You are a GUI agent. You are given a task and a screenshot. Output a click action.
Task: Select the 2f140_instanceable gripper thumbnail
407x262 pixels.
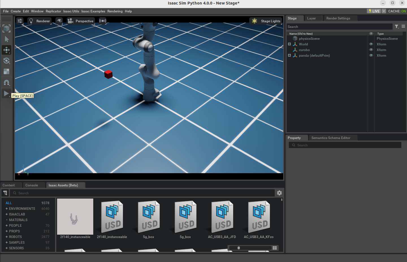[x=75, y=217]
